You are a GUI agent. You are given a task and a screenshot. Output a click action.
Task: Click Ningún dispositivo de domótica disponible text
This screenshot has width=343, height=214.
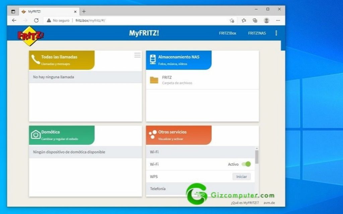coord(69,152)
